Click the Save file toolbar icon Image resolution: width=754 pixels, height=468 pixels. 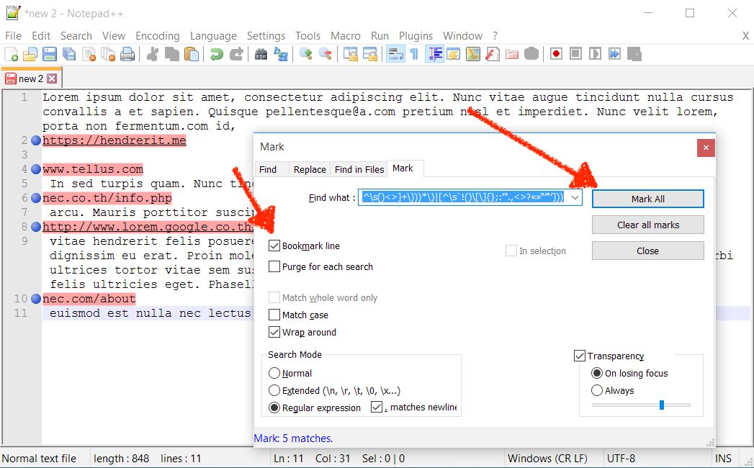tap(49, 54)
